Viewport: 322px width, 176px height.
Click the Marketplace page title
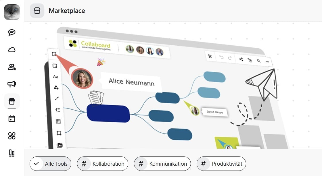coord(67,11)
